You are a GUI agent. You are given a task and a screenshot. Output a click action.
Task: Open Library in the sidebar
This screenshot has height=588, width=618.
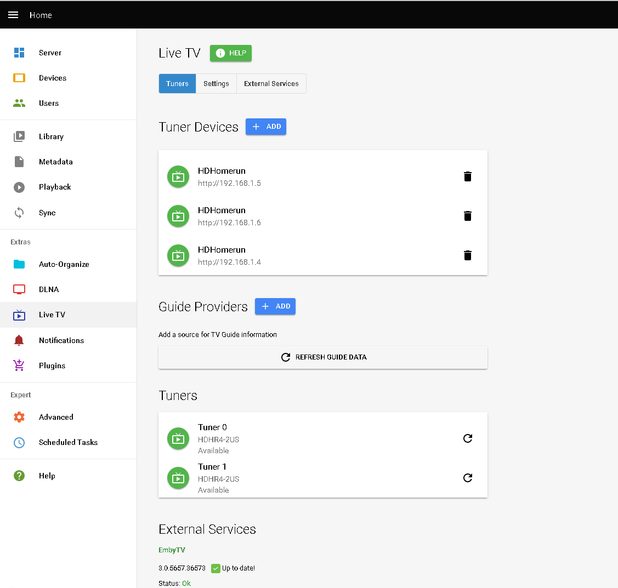pos(69,136)
